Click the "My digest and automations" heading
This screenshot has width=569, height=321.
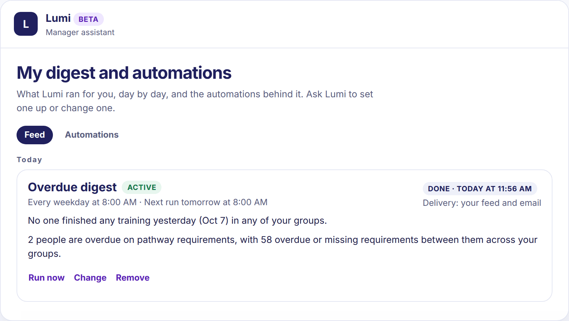point(124,73)
